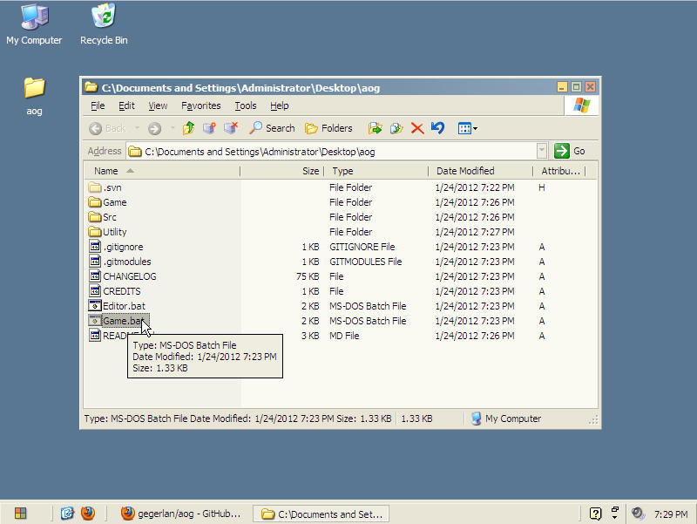Click the Copy To toolbar icon
697x524 pixels.
pos(396,128)
